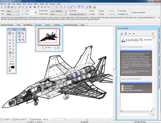This screenshot has height=123, width=161.
Task: Open the Layout menu
Action: coord(30,4)
